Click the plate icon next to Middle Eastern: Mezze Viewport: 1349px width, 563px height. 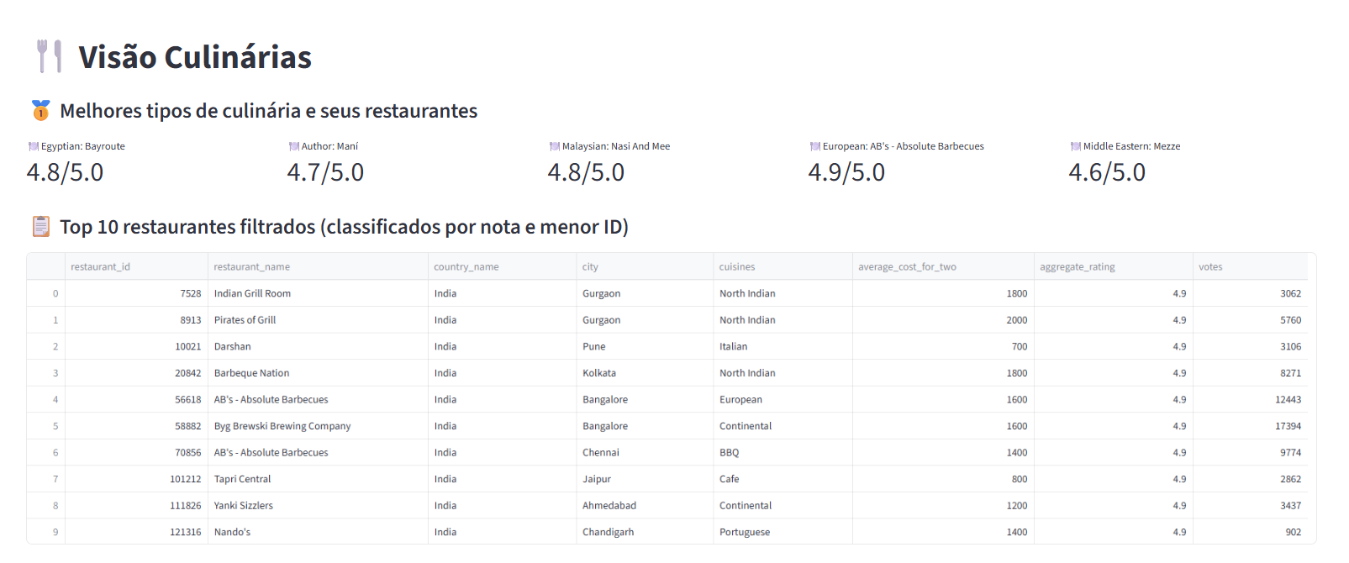(1076, 146)
